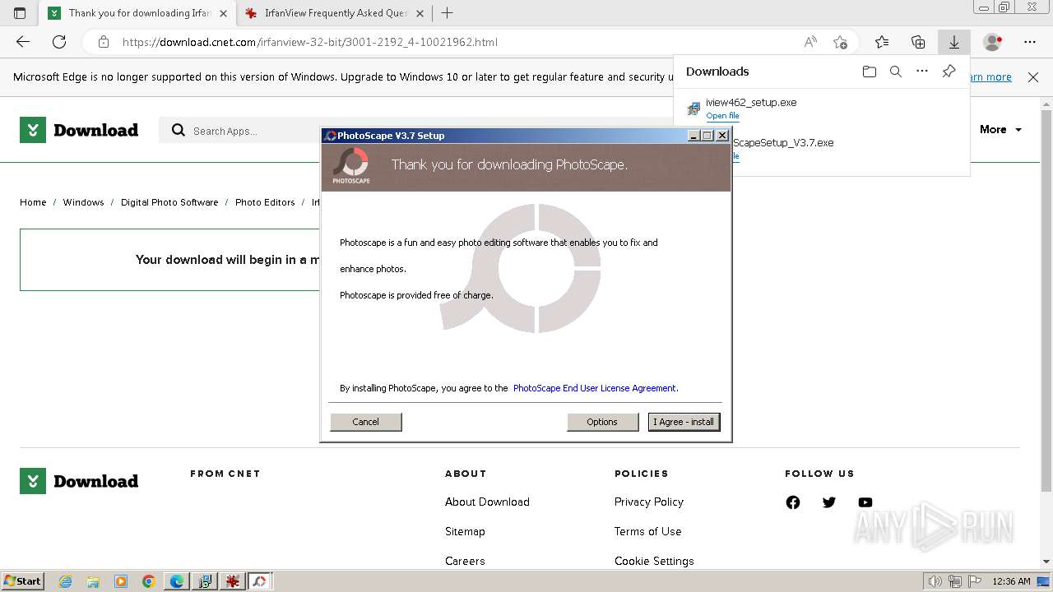Visit the CNET Facebook page icon
This screenshot has height=592, width=1053.
(793, 502)
